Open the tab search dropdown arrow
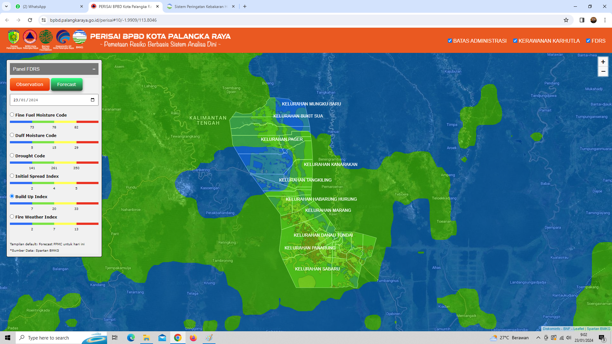Image resolution: width=612 pixels, height=344 pixels. point(6,6)
